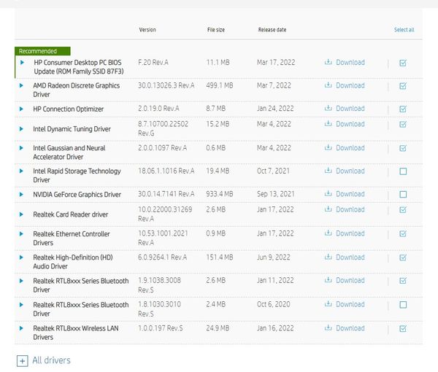Click download icon for Realtek Ethernet Controller Drivers

click(x=328, y=233)
